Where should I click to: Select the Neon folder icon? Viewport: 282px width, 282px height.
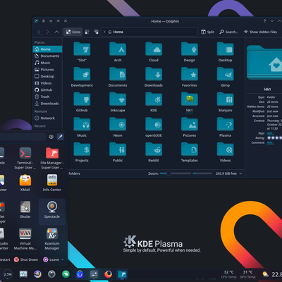coord(118,125)
